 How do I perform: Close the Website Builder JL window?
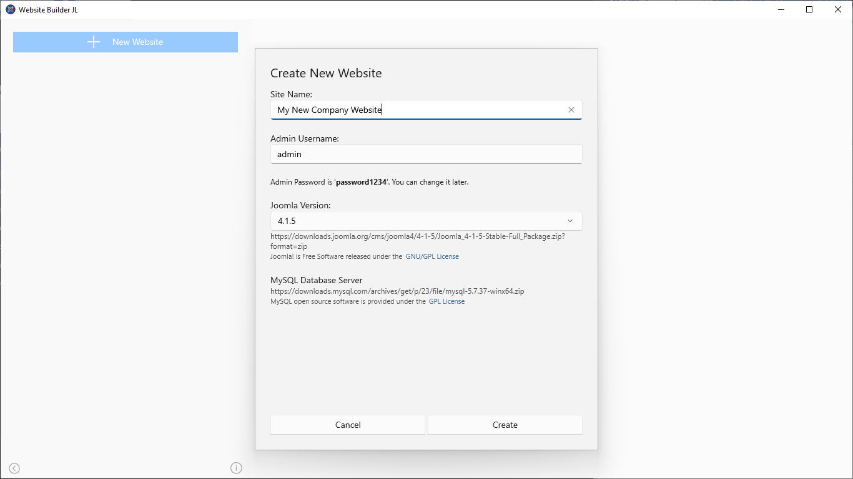pos(838,9)
